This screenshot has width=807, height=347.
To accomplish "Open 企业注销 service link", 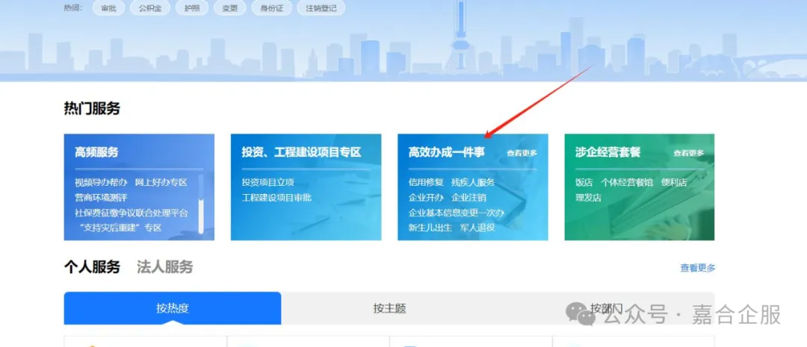I will tap(469, 198).
